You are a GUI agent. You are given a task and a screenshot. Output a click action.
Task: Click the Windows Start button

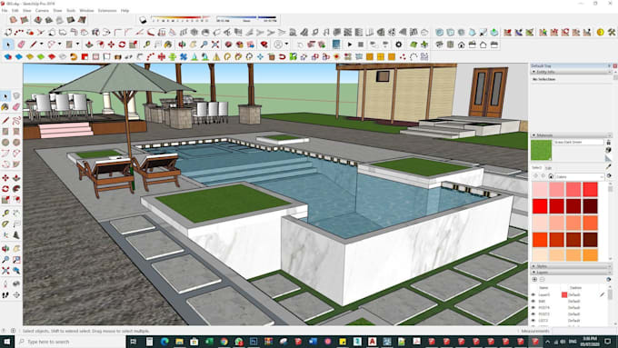pyautogui.click(x=6, y=342)
